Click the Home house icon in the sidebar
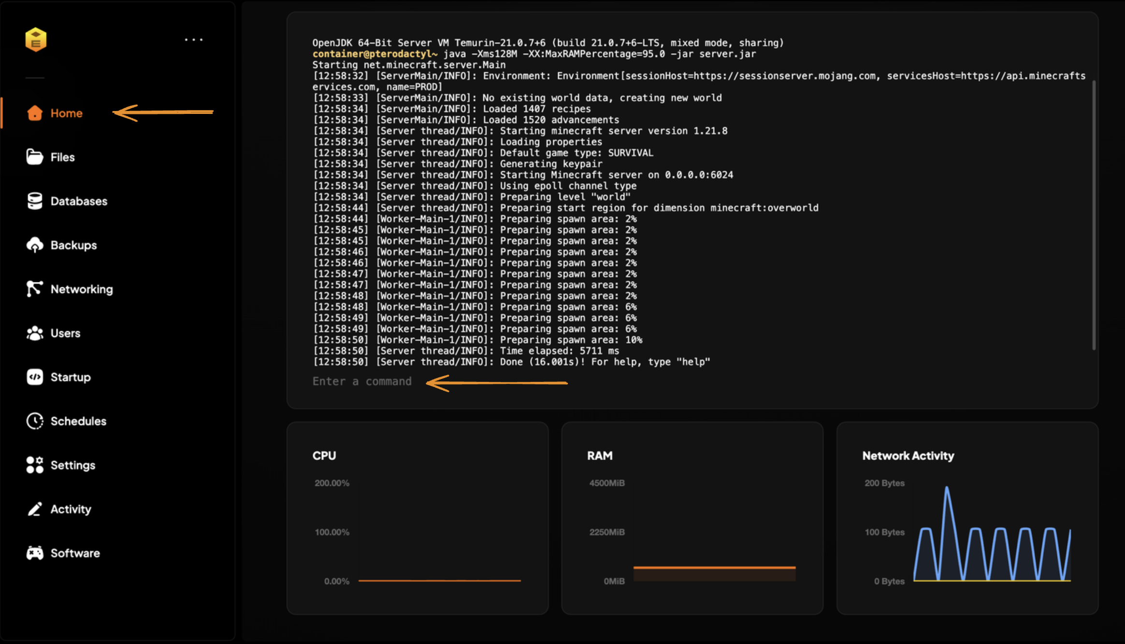 point(35,113)
